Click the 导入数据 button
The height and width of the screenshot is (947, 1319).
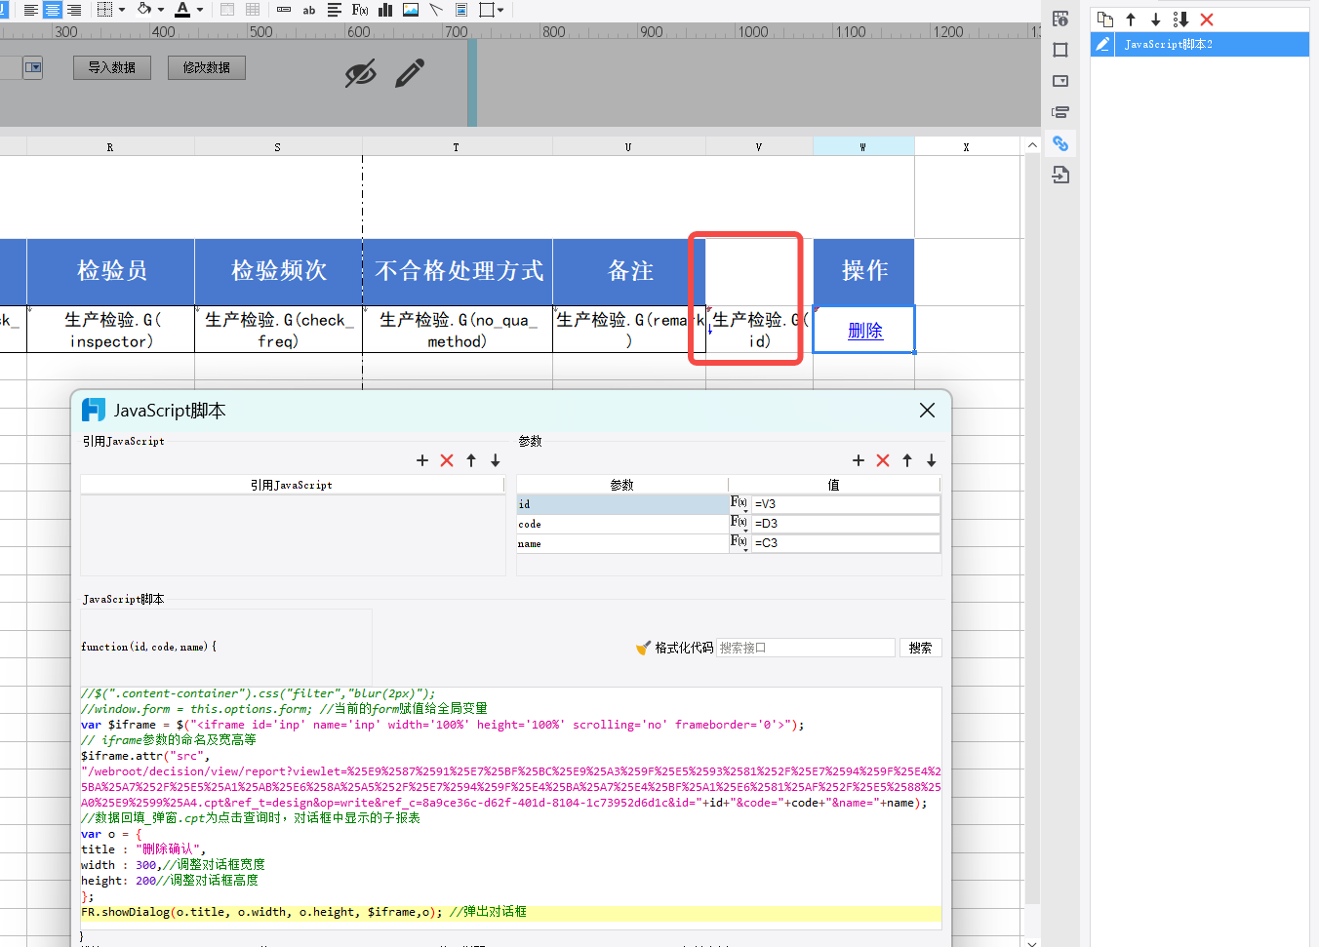point(112,67)
